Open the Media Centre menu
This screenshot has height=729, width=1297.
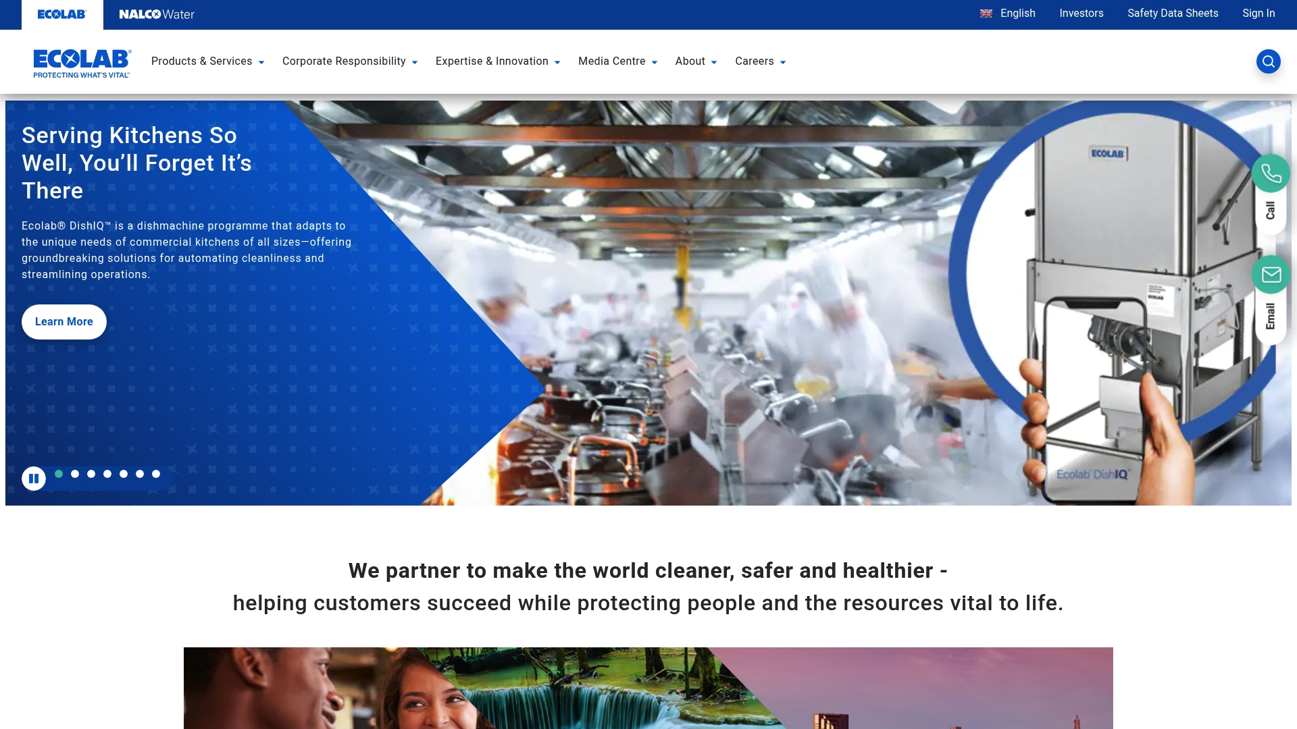coord(617,61)
